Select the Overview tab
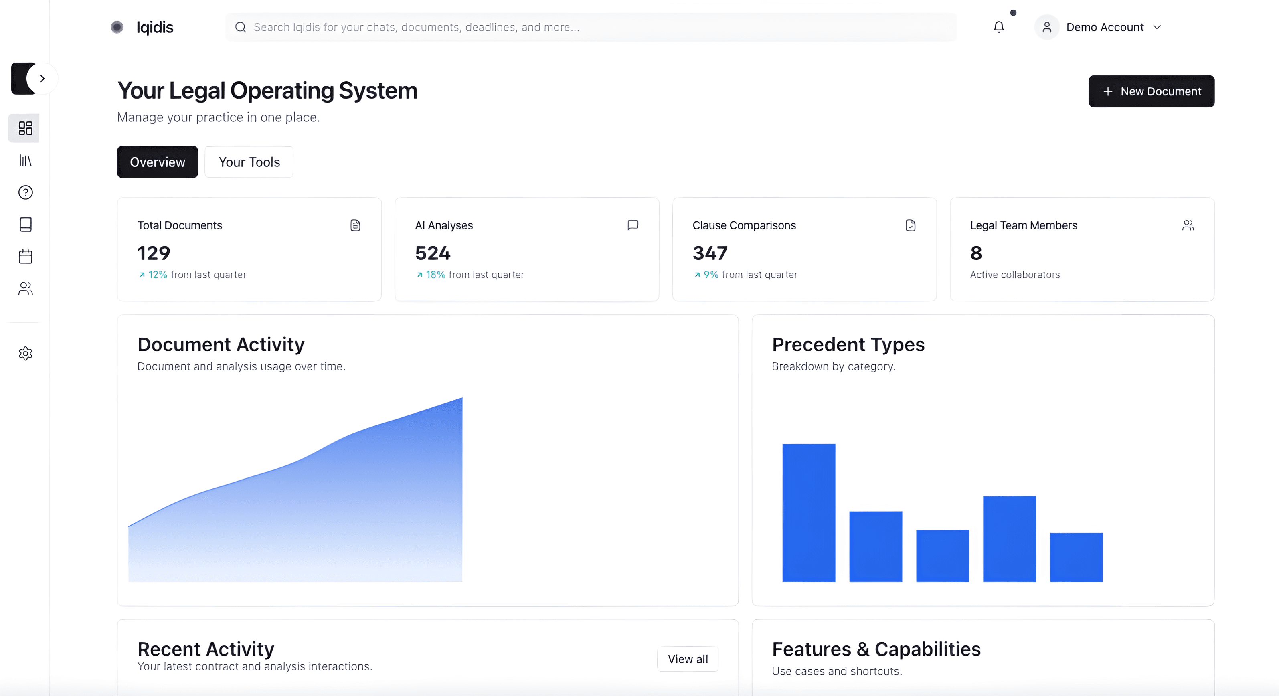Viewport: 1279px width, 696px height. [x=158, y=162]
